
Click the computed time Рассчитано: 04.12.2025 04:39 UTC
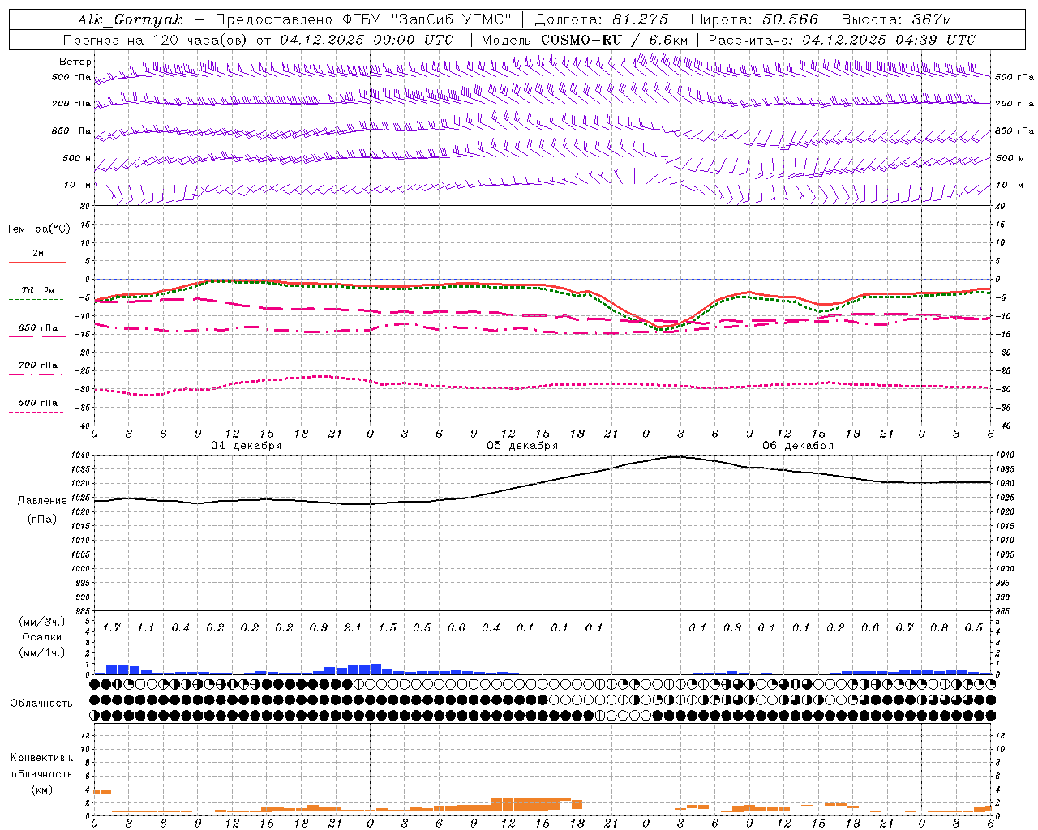(842, 40)
